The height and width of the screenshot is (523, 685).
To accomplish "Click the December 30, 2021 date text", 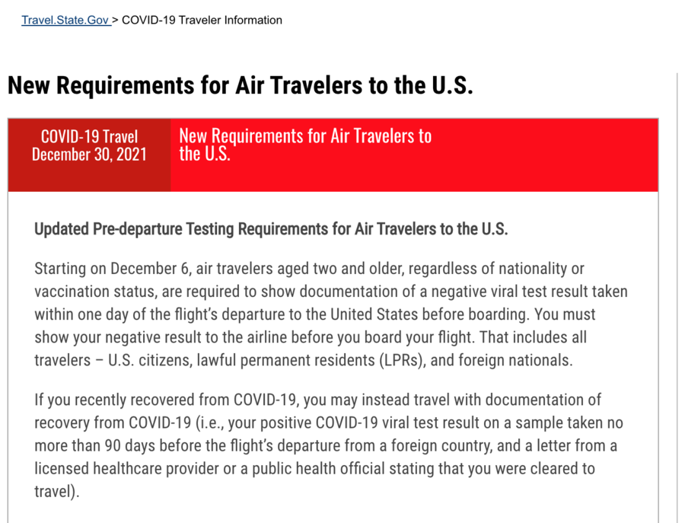I will click(x=89, y=155).
